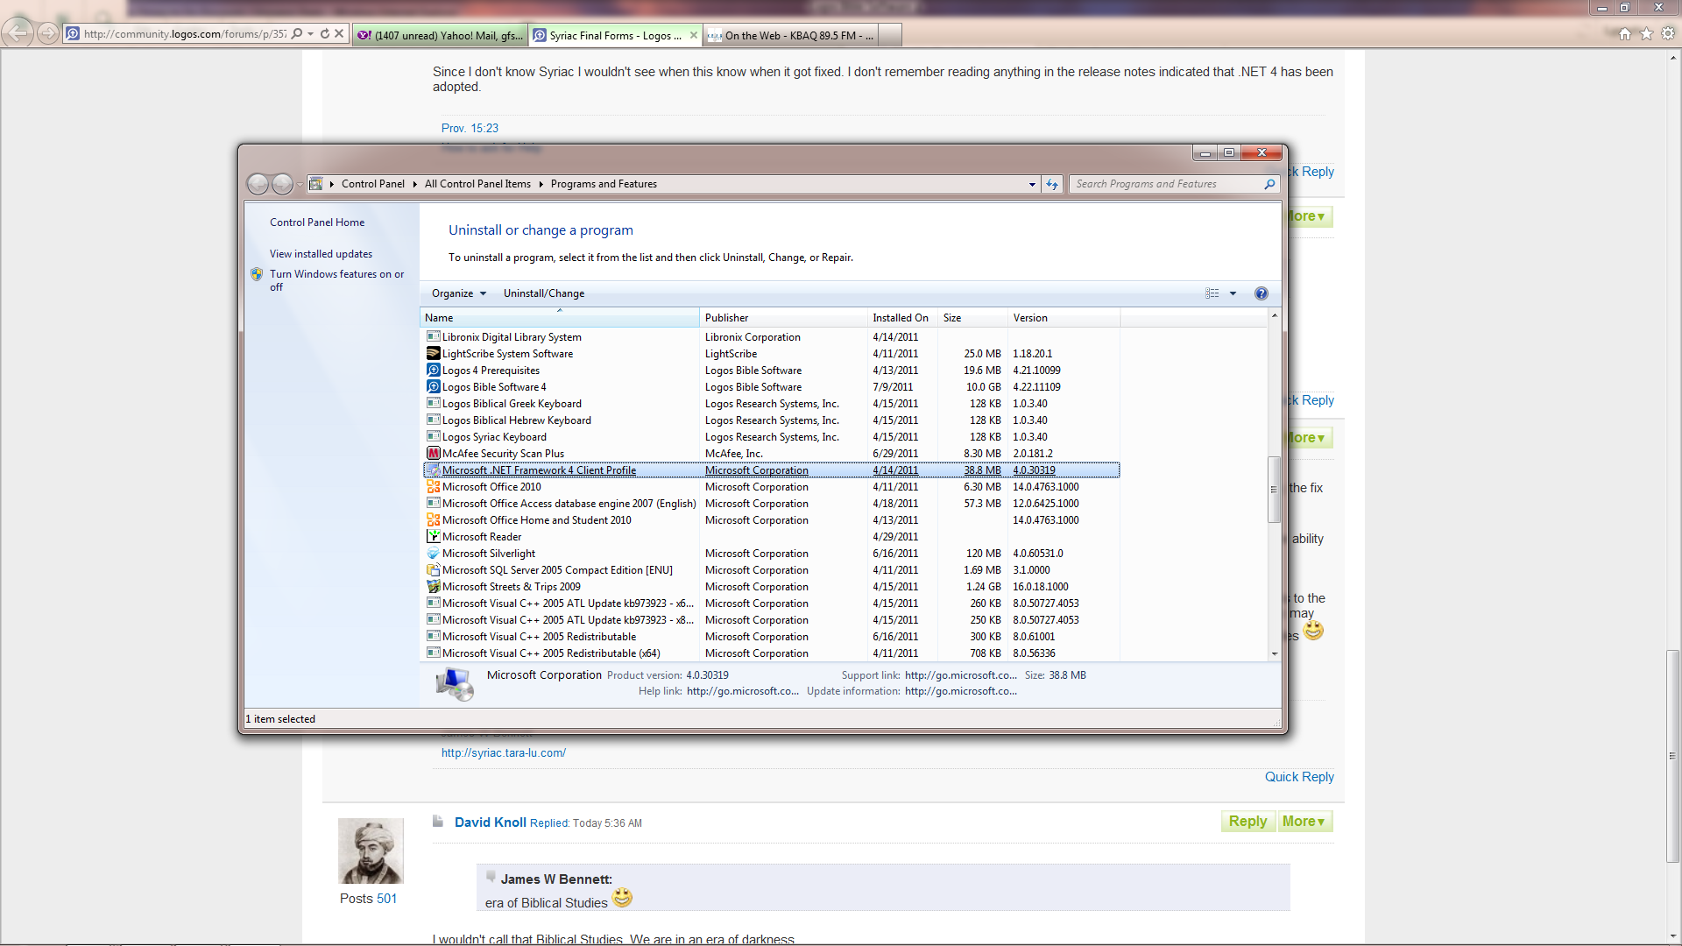The width and height of the screenshot is (1682, 946).
Task: Sort by the Installed On column
Action: 901,318
